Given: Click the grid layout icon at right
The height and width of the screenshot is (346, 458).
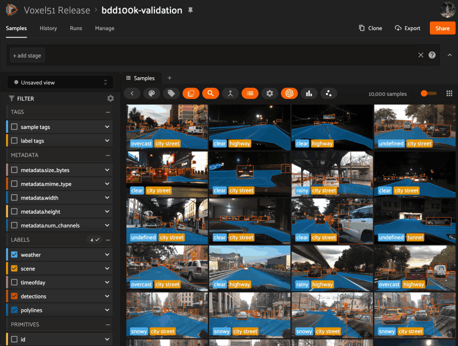Looking at the screenshot, I should point(449,93).
